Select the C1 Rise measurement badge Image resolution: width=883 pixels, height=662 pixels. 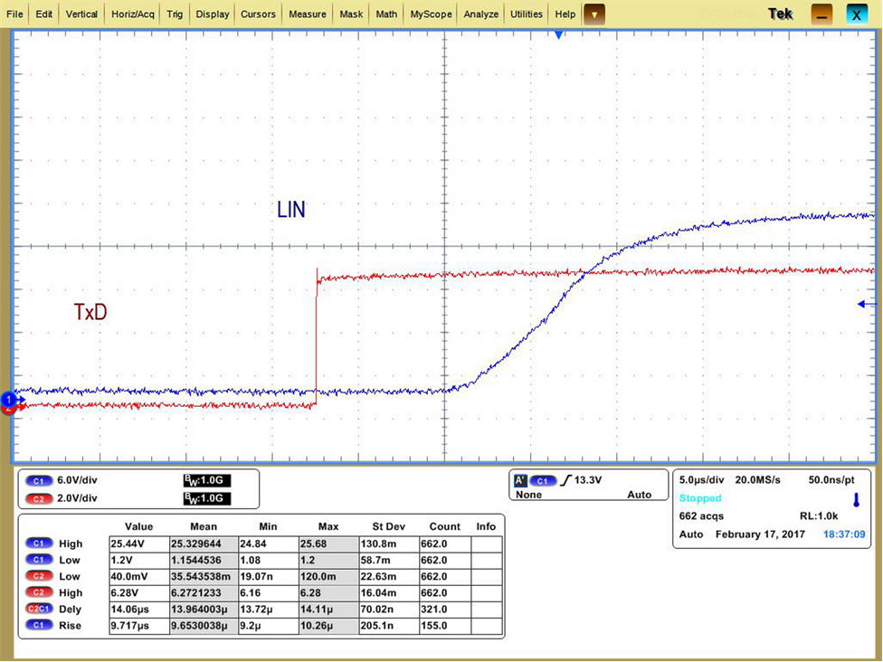click(x=39, y=626)
